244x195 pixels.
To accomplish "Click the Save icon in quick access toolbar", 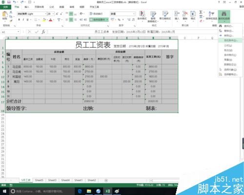I will click(x=9, y=2).
